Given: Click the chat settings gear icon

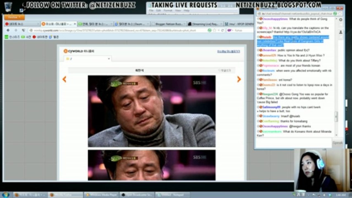Looking at the screenshot, I should coord(340,20).
